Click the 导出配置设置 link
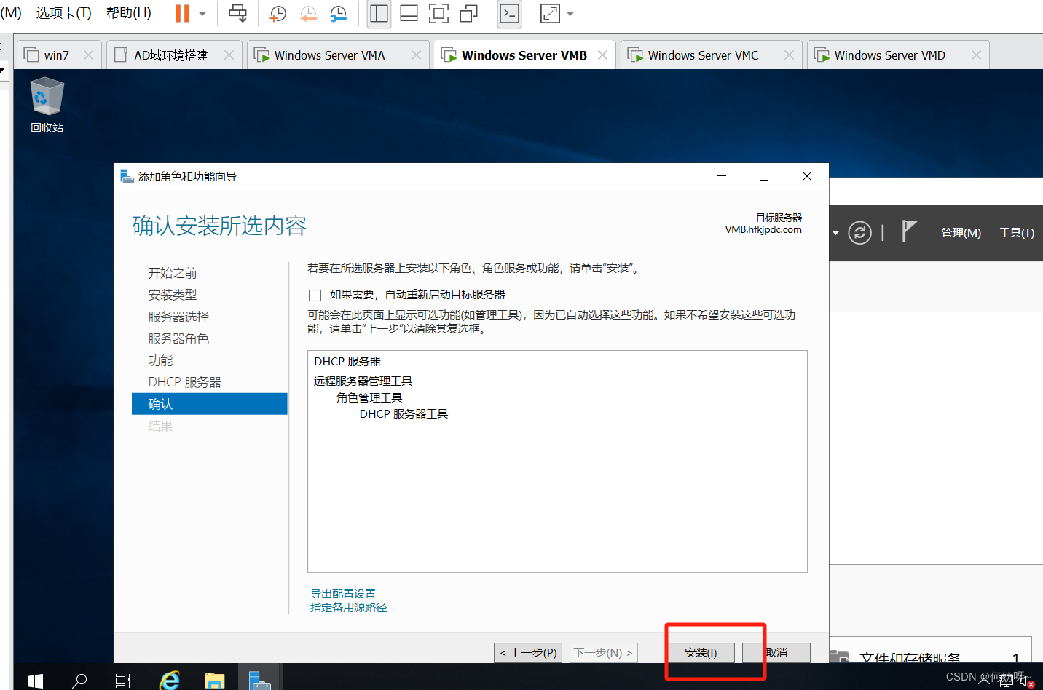Image resolution: width=1043 pixels, height=690 pixels. pos(343,593)
